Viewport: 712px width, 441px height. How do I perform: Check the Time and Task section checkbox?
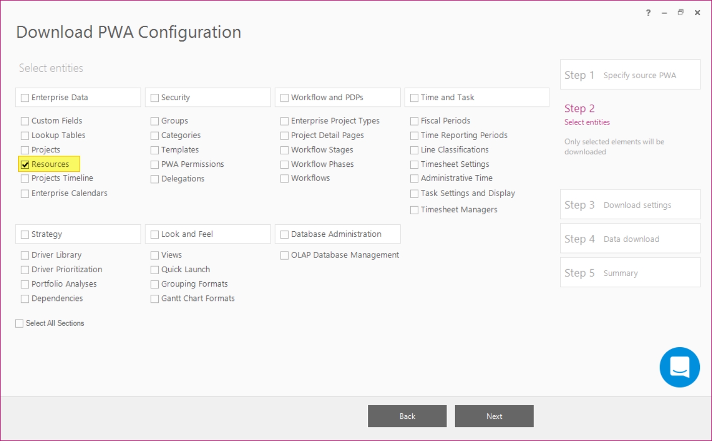(414, 98)
